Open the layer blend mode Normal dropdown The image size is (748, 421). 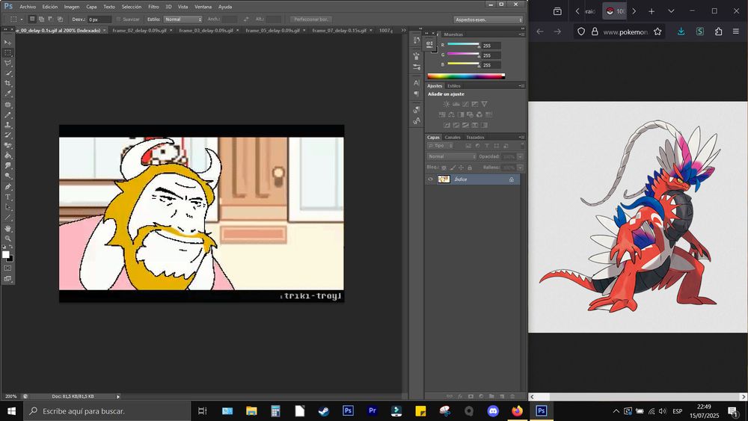(x=451, y=156)
